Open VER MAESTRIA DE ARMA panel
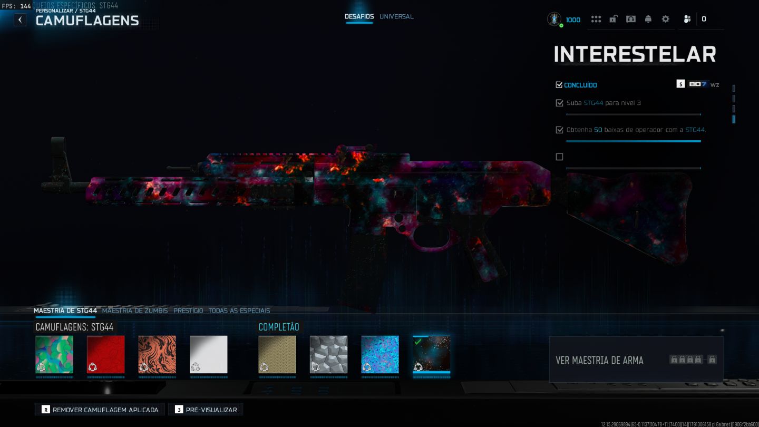 coord(636,360)
